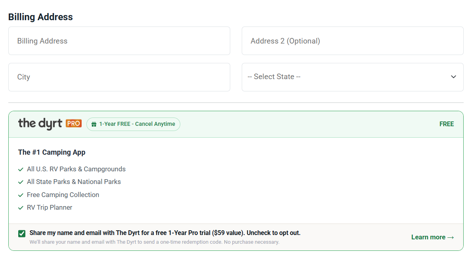This screenshot has height=254, width=470.
Task: Click checkmark beside All U.S. RV Parks
Action: pos(21,169)
